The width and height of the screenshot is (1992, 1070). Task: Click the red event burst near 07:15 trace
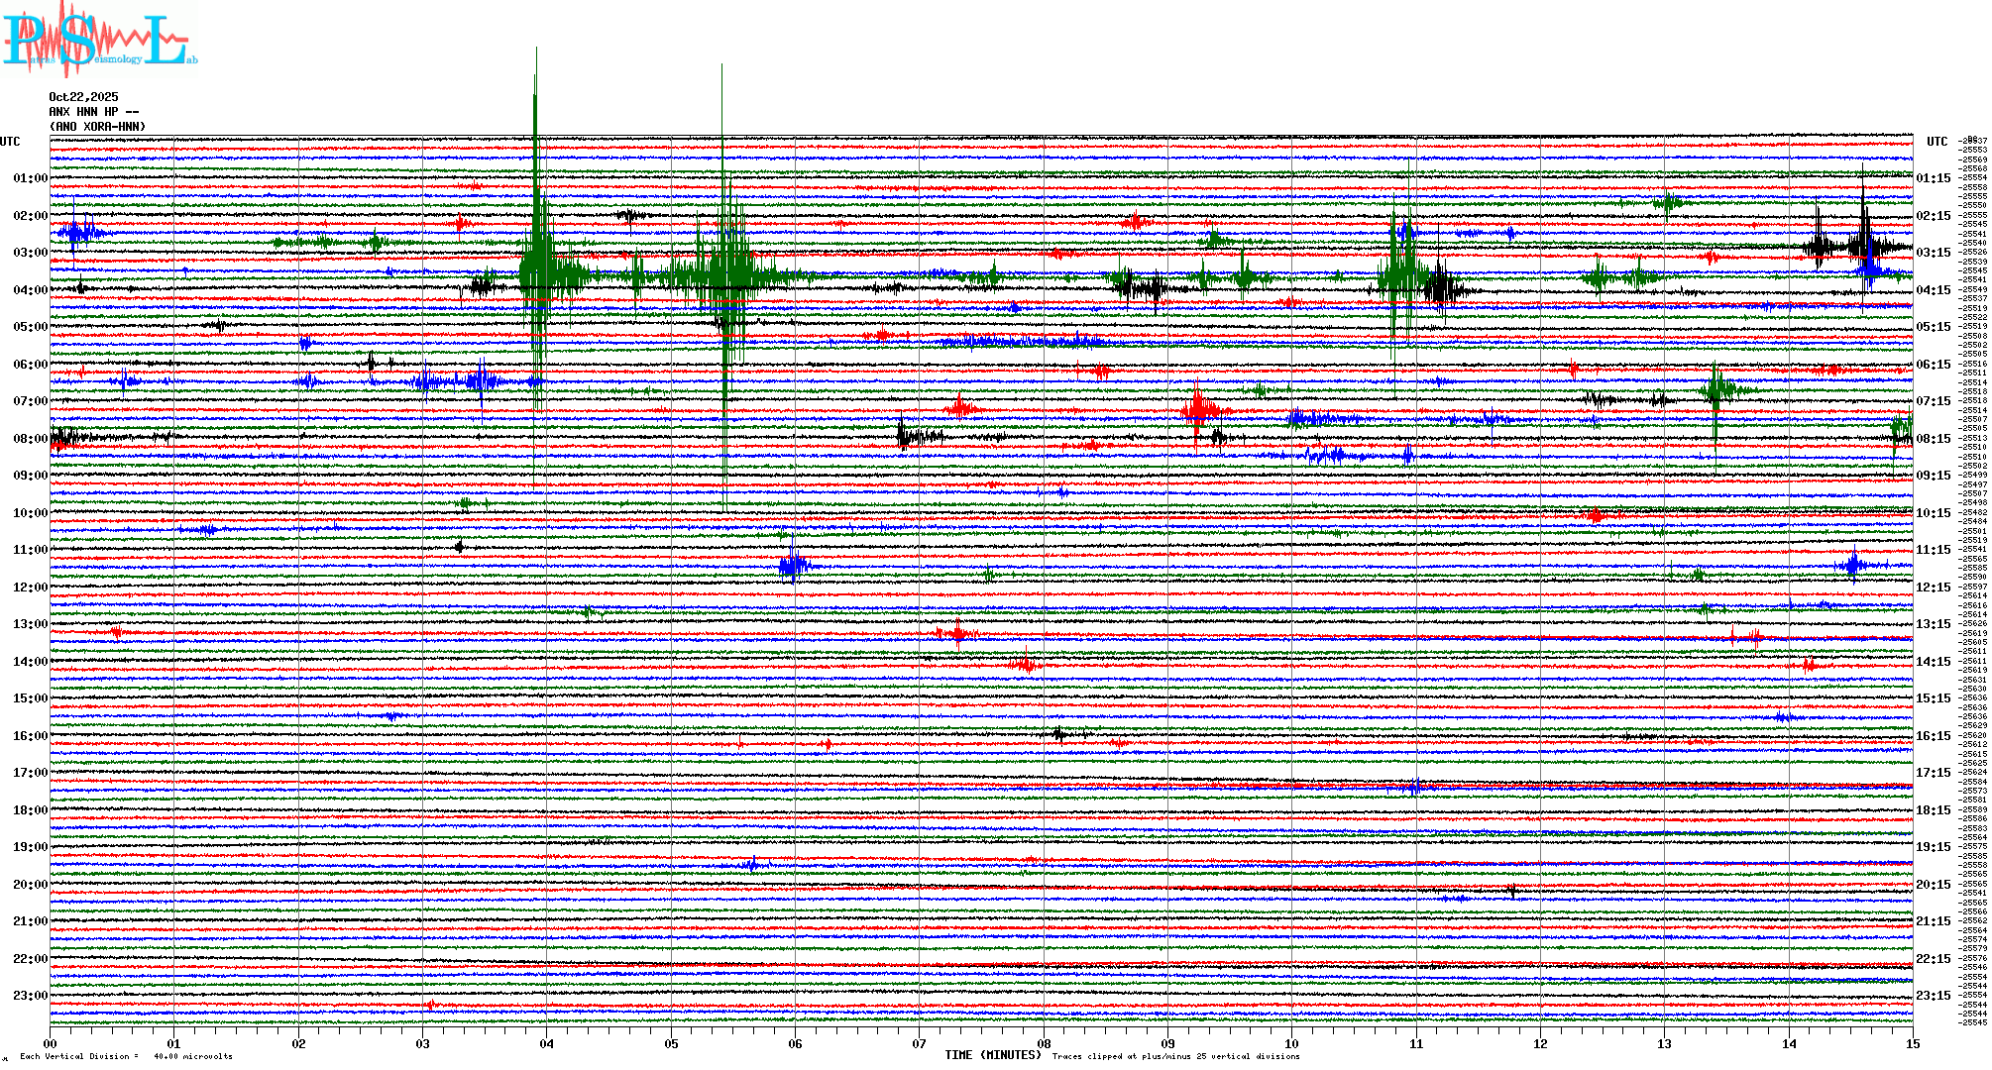(x=1199, y=407)
